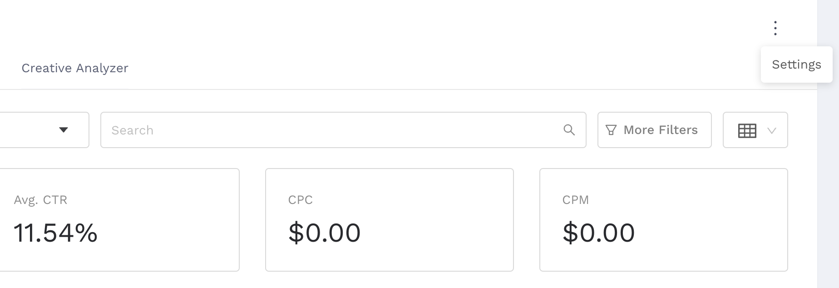The image size is (839, 288).
Task: Expand the view layout chevron
Action: click(x=771, y=130)
